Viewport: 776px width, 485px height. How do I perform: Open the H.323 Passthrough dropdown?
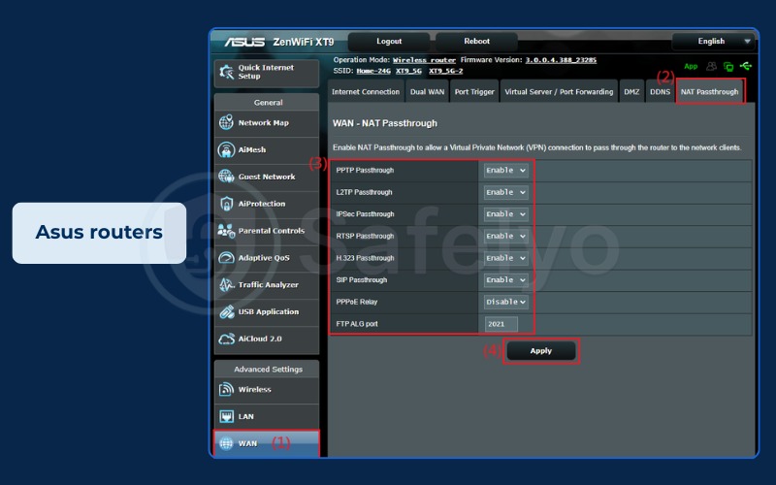(505, 258)
